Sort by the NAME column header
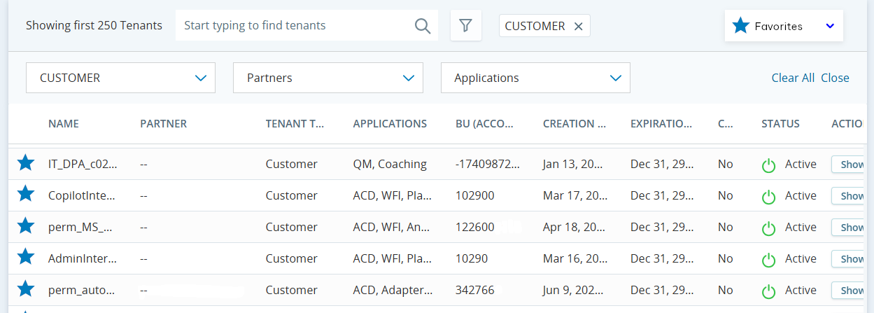This screenshot has width=874, height=313. [x=64, y=124]
